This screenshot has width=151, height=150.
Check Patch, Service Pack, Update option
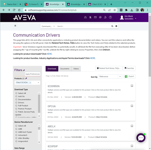[x=16, y=112]
